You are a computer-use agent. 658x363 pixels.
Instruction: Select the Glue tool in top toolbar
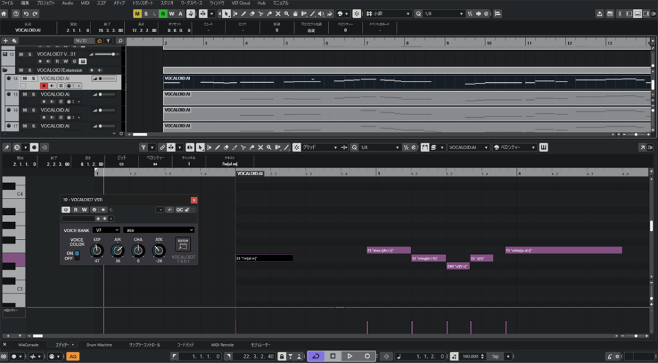pos(269,14)
